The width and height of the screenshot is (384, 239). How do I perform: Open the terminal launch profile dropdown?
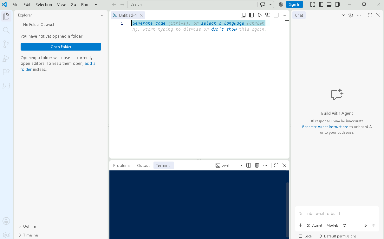click(x=241, y=165)
